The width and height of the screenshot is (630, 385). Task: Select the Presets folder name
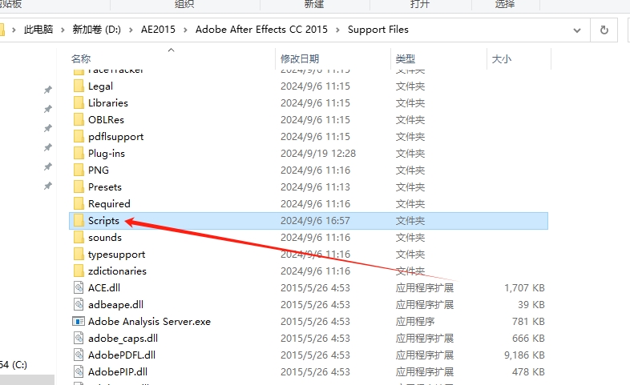click(105, 187)
